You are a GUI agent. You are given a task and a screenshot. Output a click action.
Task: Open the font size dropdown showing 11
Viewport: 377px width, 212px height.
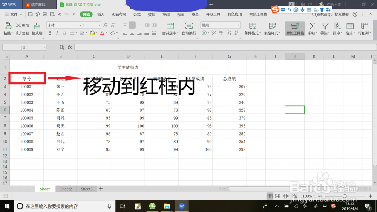99,25
